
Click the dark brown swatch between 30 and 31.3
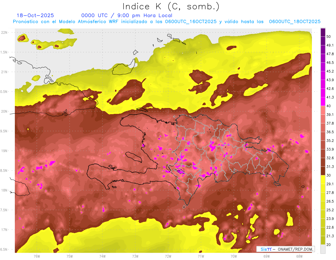coord(323,171)
